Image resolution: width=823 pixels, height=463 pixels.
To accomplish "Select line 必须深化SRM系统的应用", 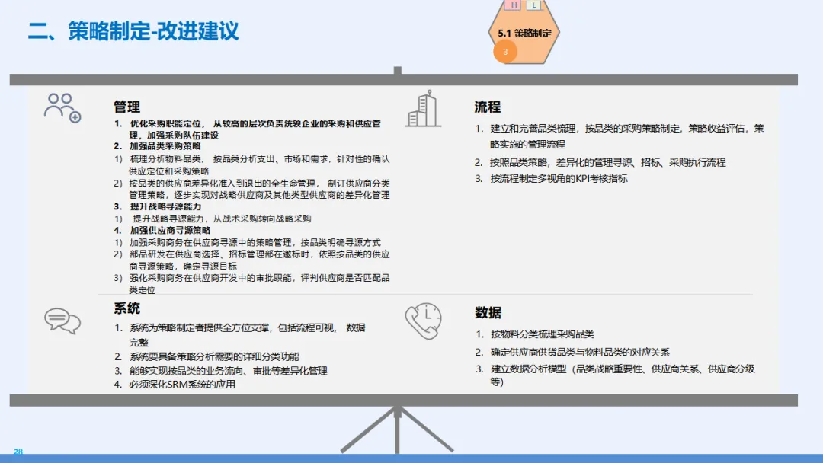I will pyautogui.click(x=175, y=385).
